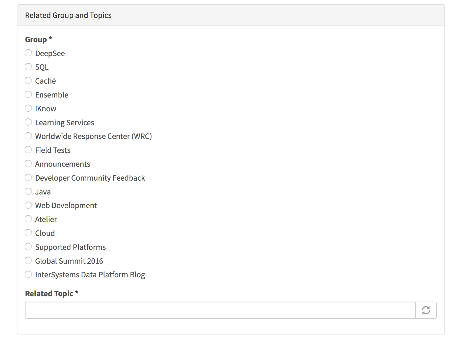Select the Java group option
The width and height of the screenshot is (451, 342).
point(28,191)
